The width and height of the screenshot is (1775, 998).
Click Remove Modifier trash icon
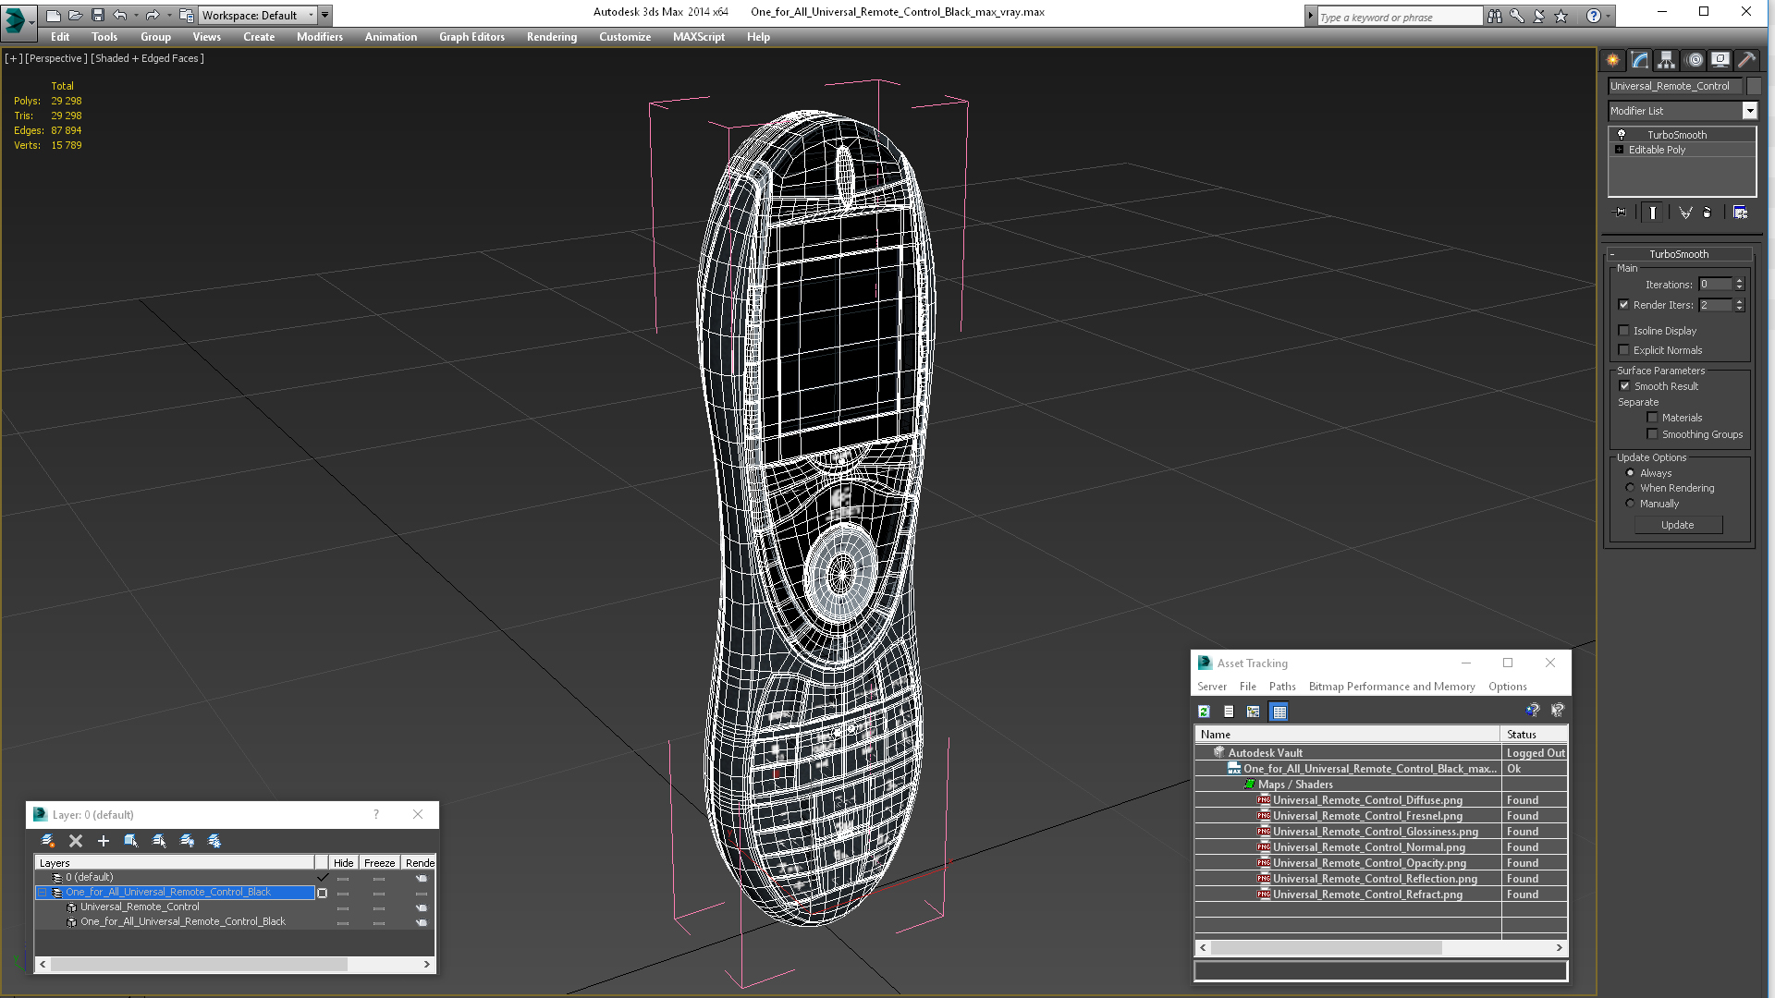tap(1708, 213)
